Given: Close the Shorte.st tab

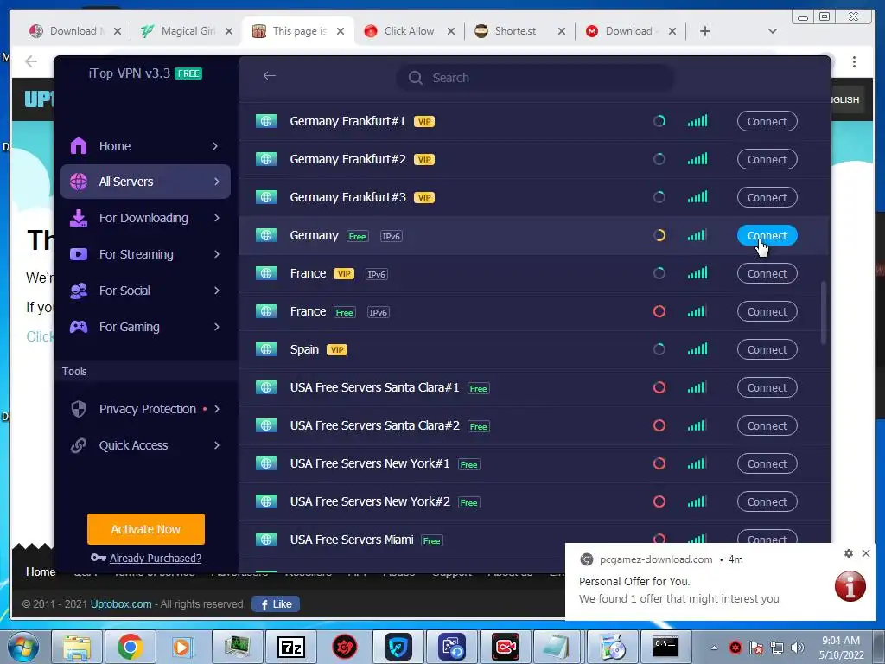Looking at the screenshot, I should (562, 31).
